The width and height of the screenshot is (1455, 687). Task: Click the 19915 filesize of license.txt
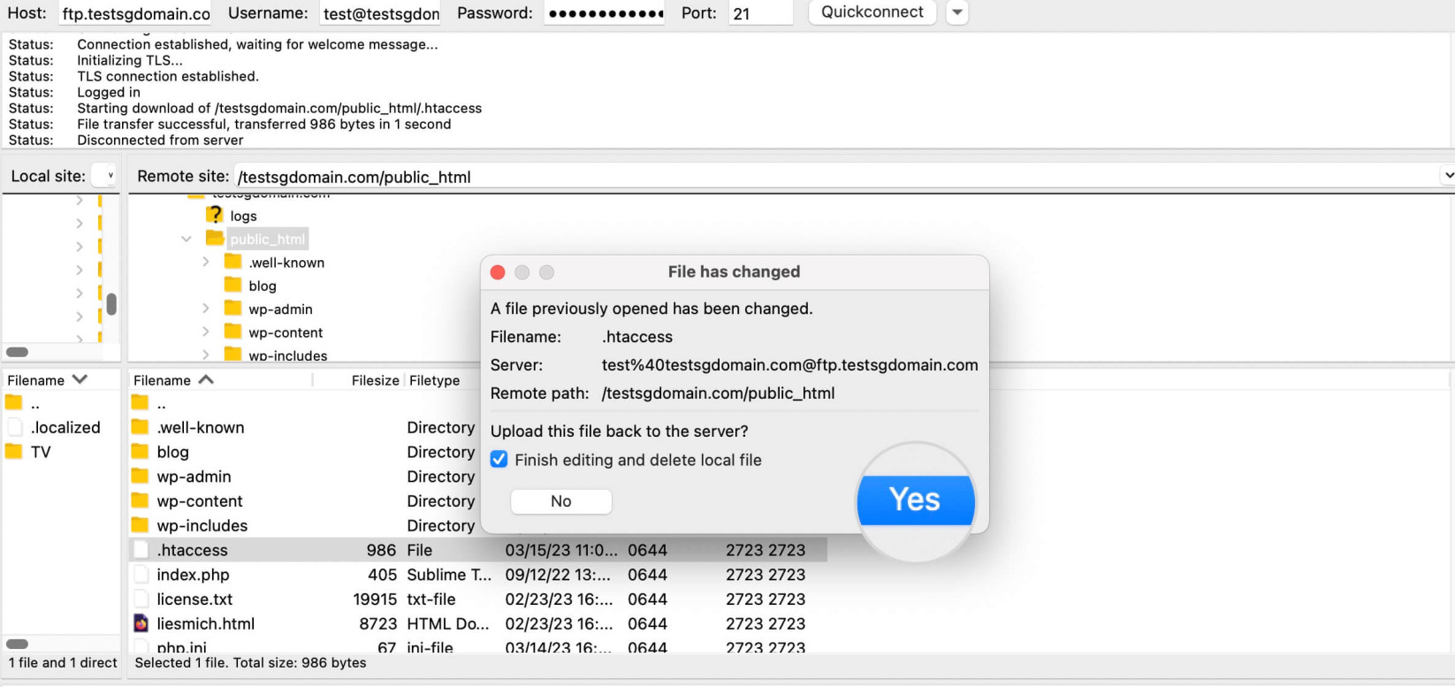pyautogui.click(x=375, y=599)
